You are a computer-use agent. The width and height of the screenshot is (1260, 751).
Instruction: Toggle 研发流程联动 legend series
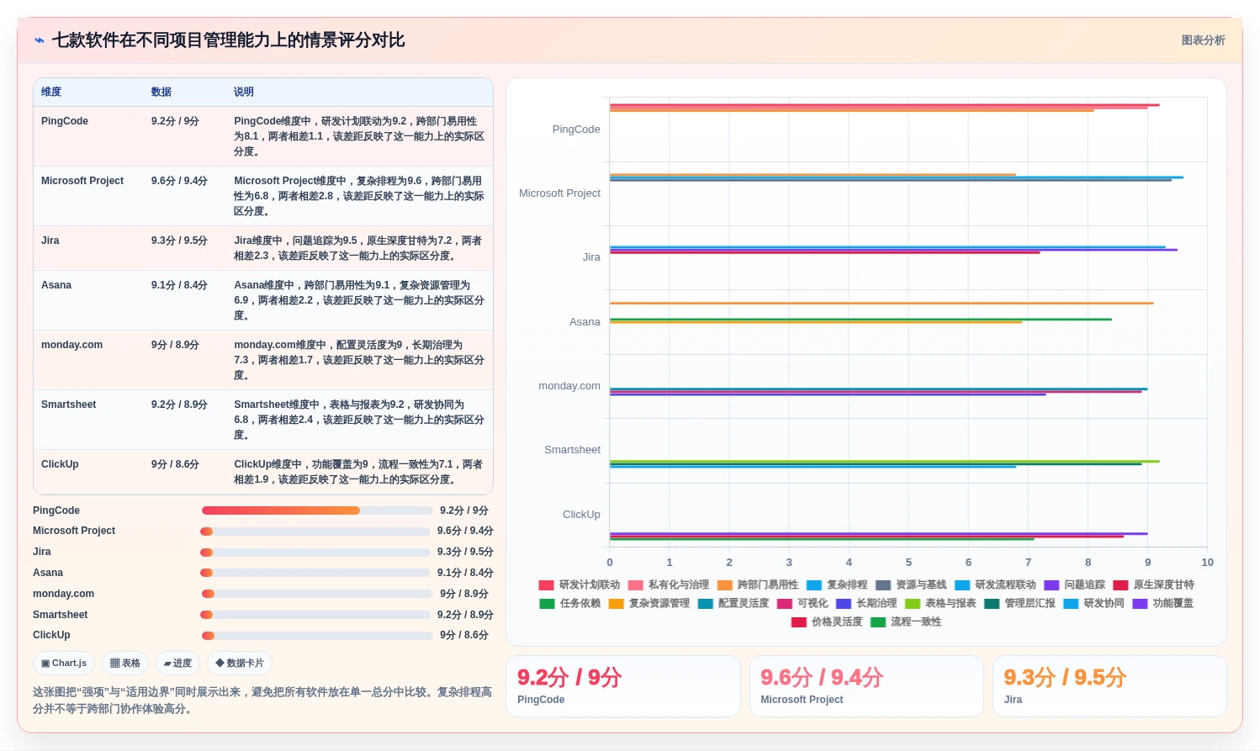tap(995, 584)
